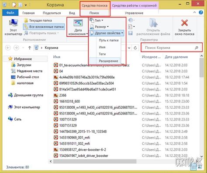The image size is (207, 173).
Task: Choose 'Путь к папке' menu entry
Action: coord(109,40)
